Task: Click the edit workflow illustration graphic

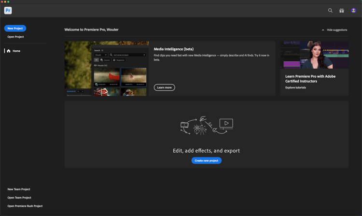Action: (207, 126)
